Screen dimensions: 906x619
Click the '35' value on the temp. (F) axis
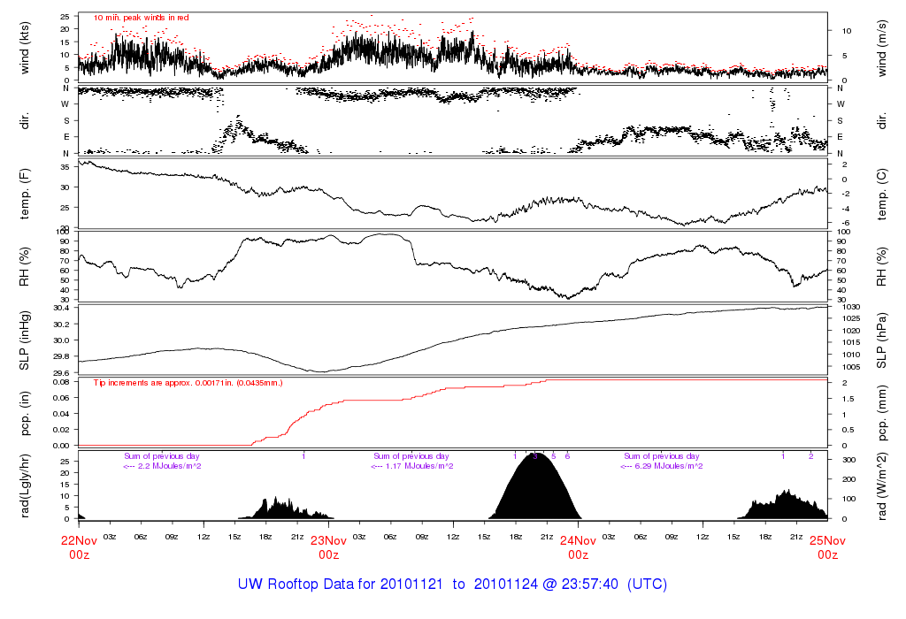65,167
